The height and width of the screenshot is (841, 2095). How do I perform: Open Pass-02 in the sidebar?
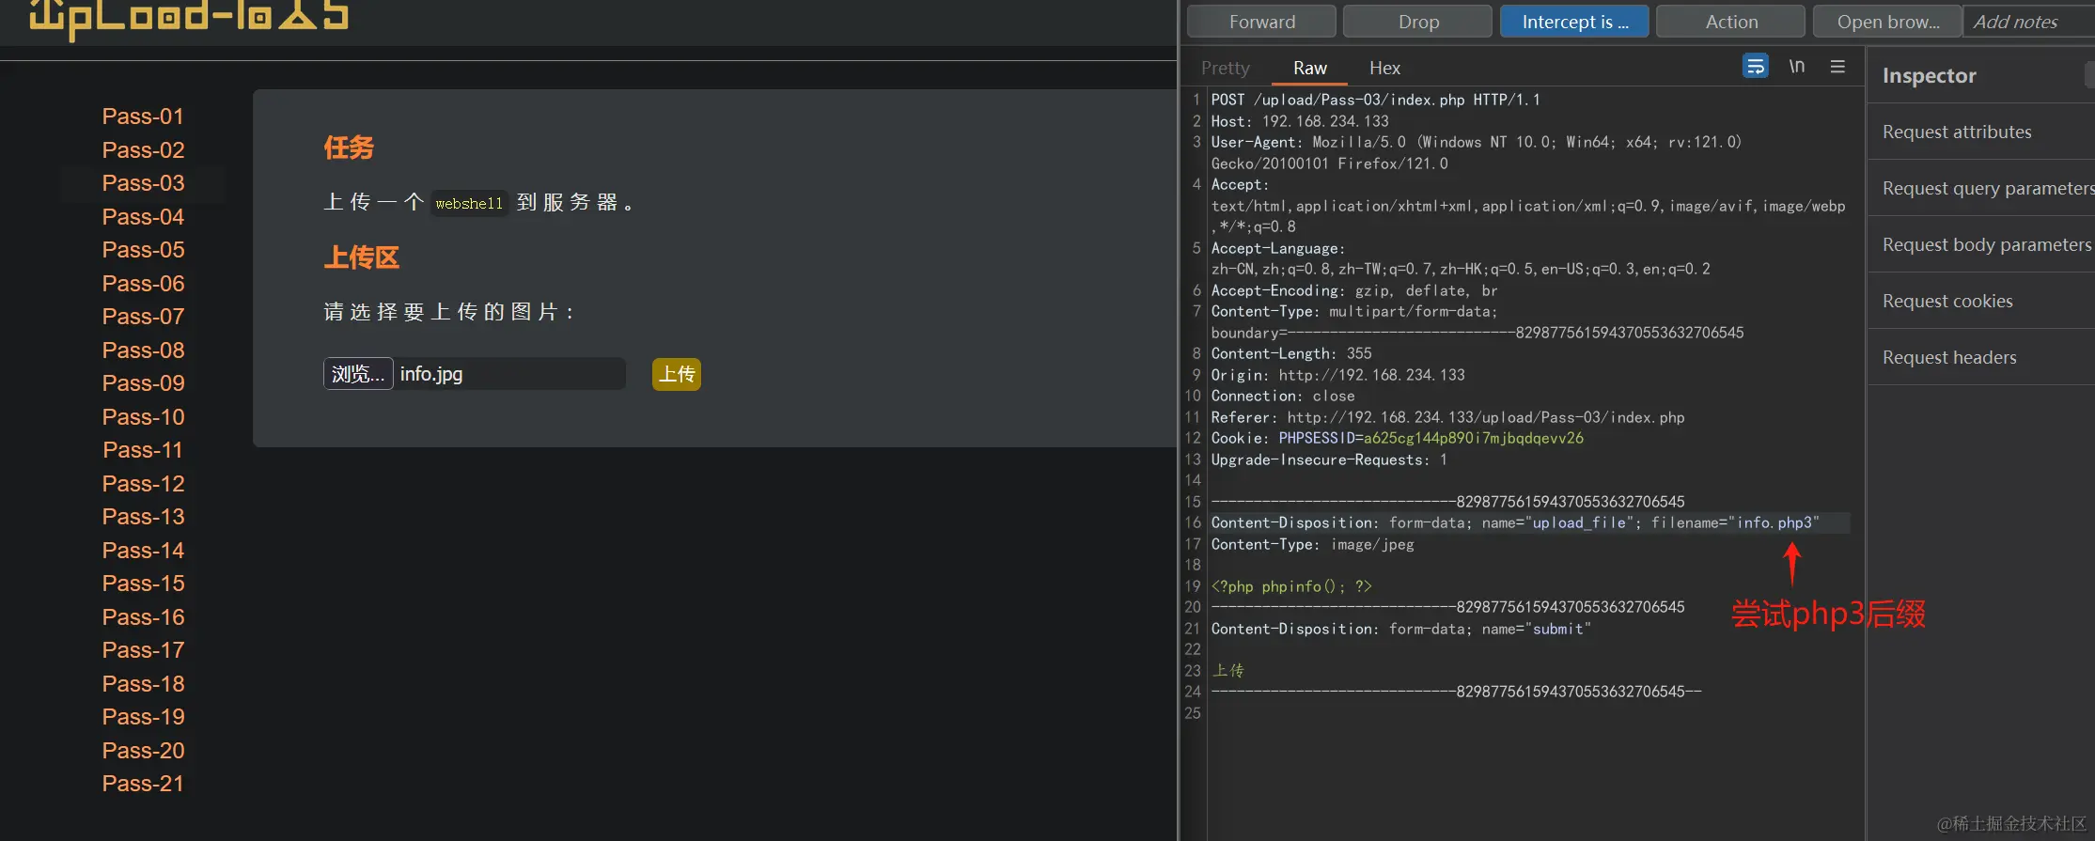tap(143, 150)
